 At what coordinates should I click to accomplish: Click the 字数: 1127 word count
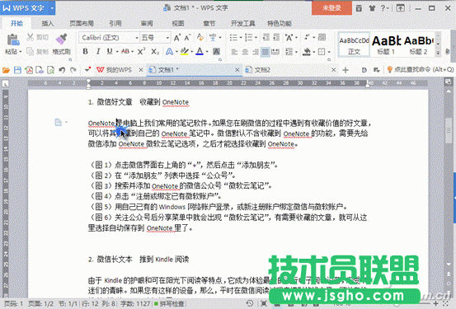(135, 304)
